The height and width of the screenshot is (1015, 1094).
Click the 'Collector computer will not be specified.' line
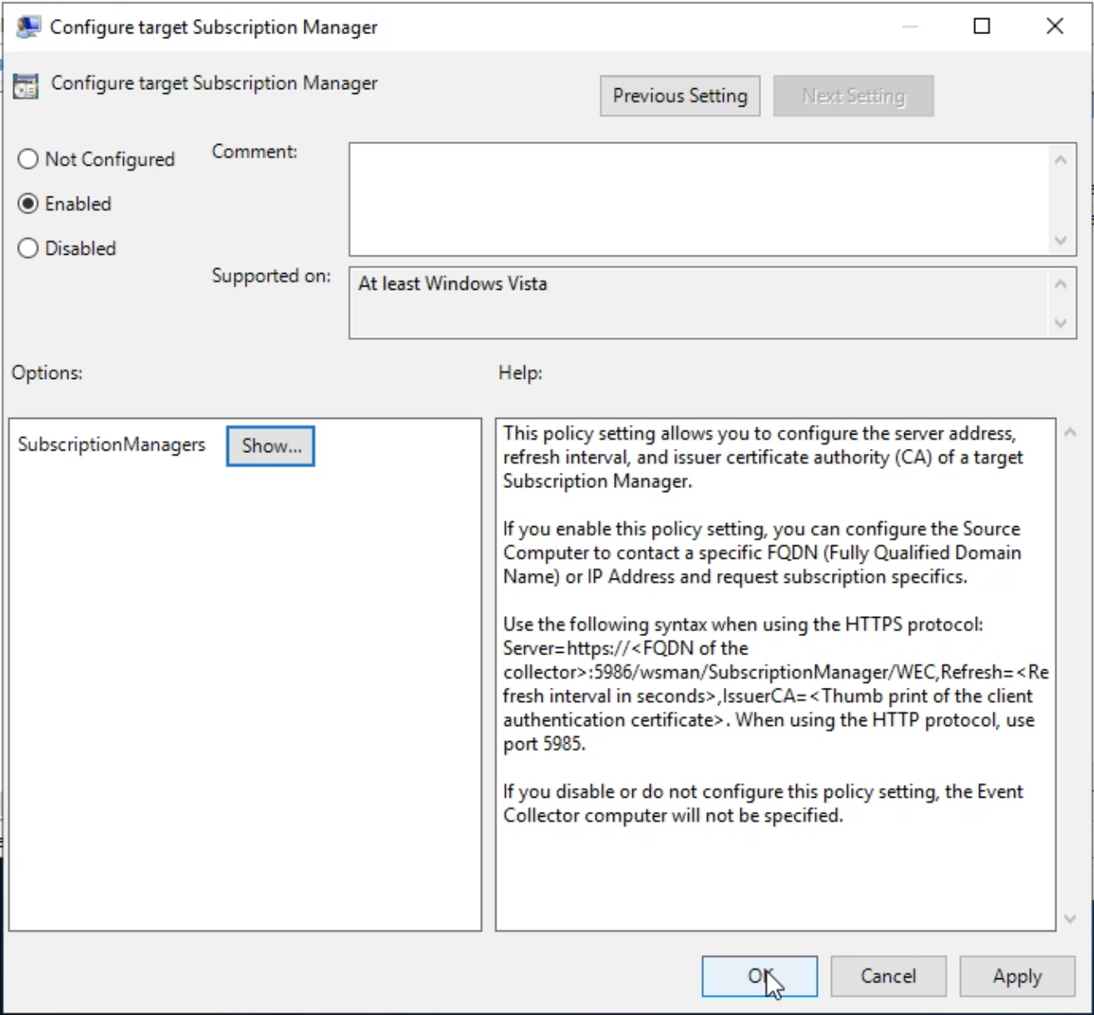[x=673, y=816]
